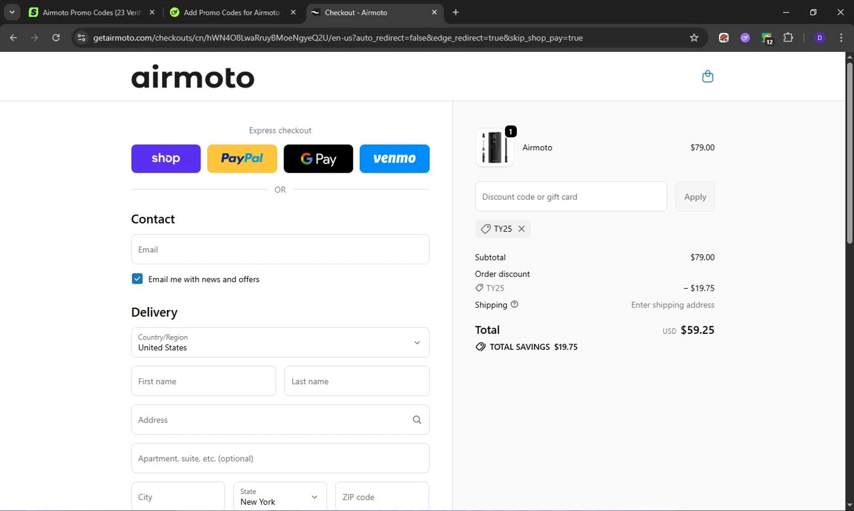Screen dimensions: 854x511
Task: Open the Chrome three-dot menu
Action: click(x=841, y=38)
